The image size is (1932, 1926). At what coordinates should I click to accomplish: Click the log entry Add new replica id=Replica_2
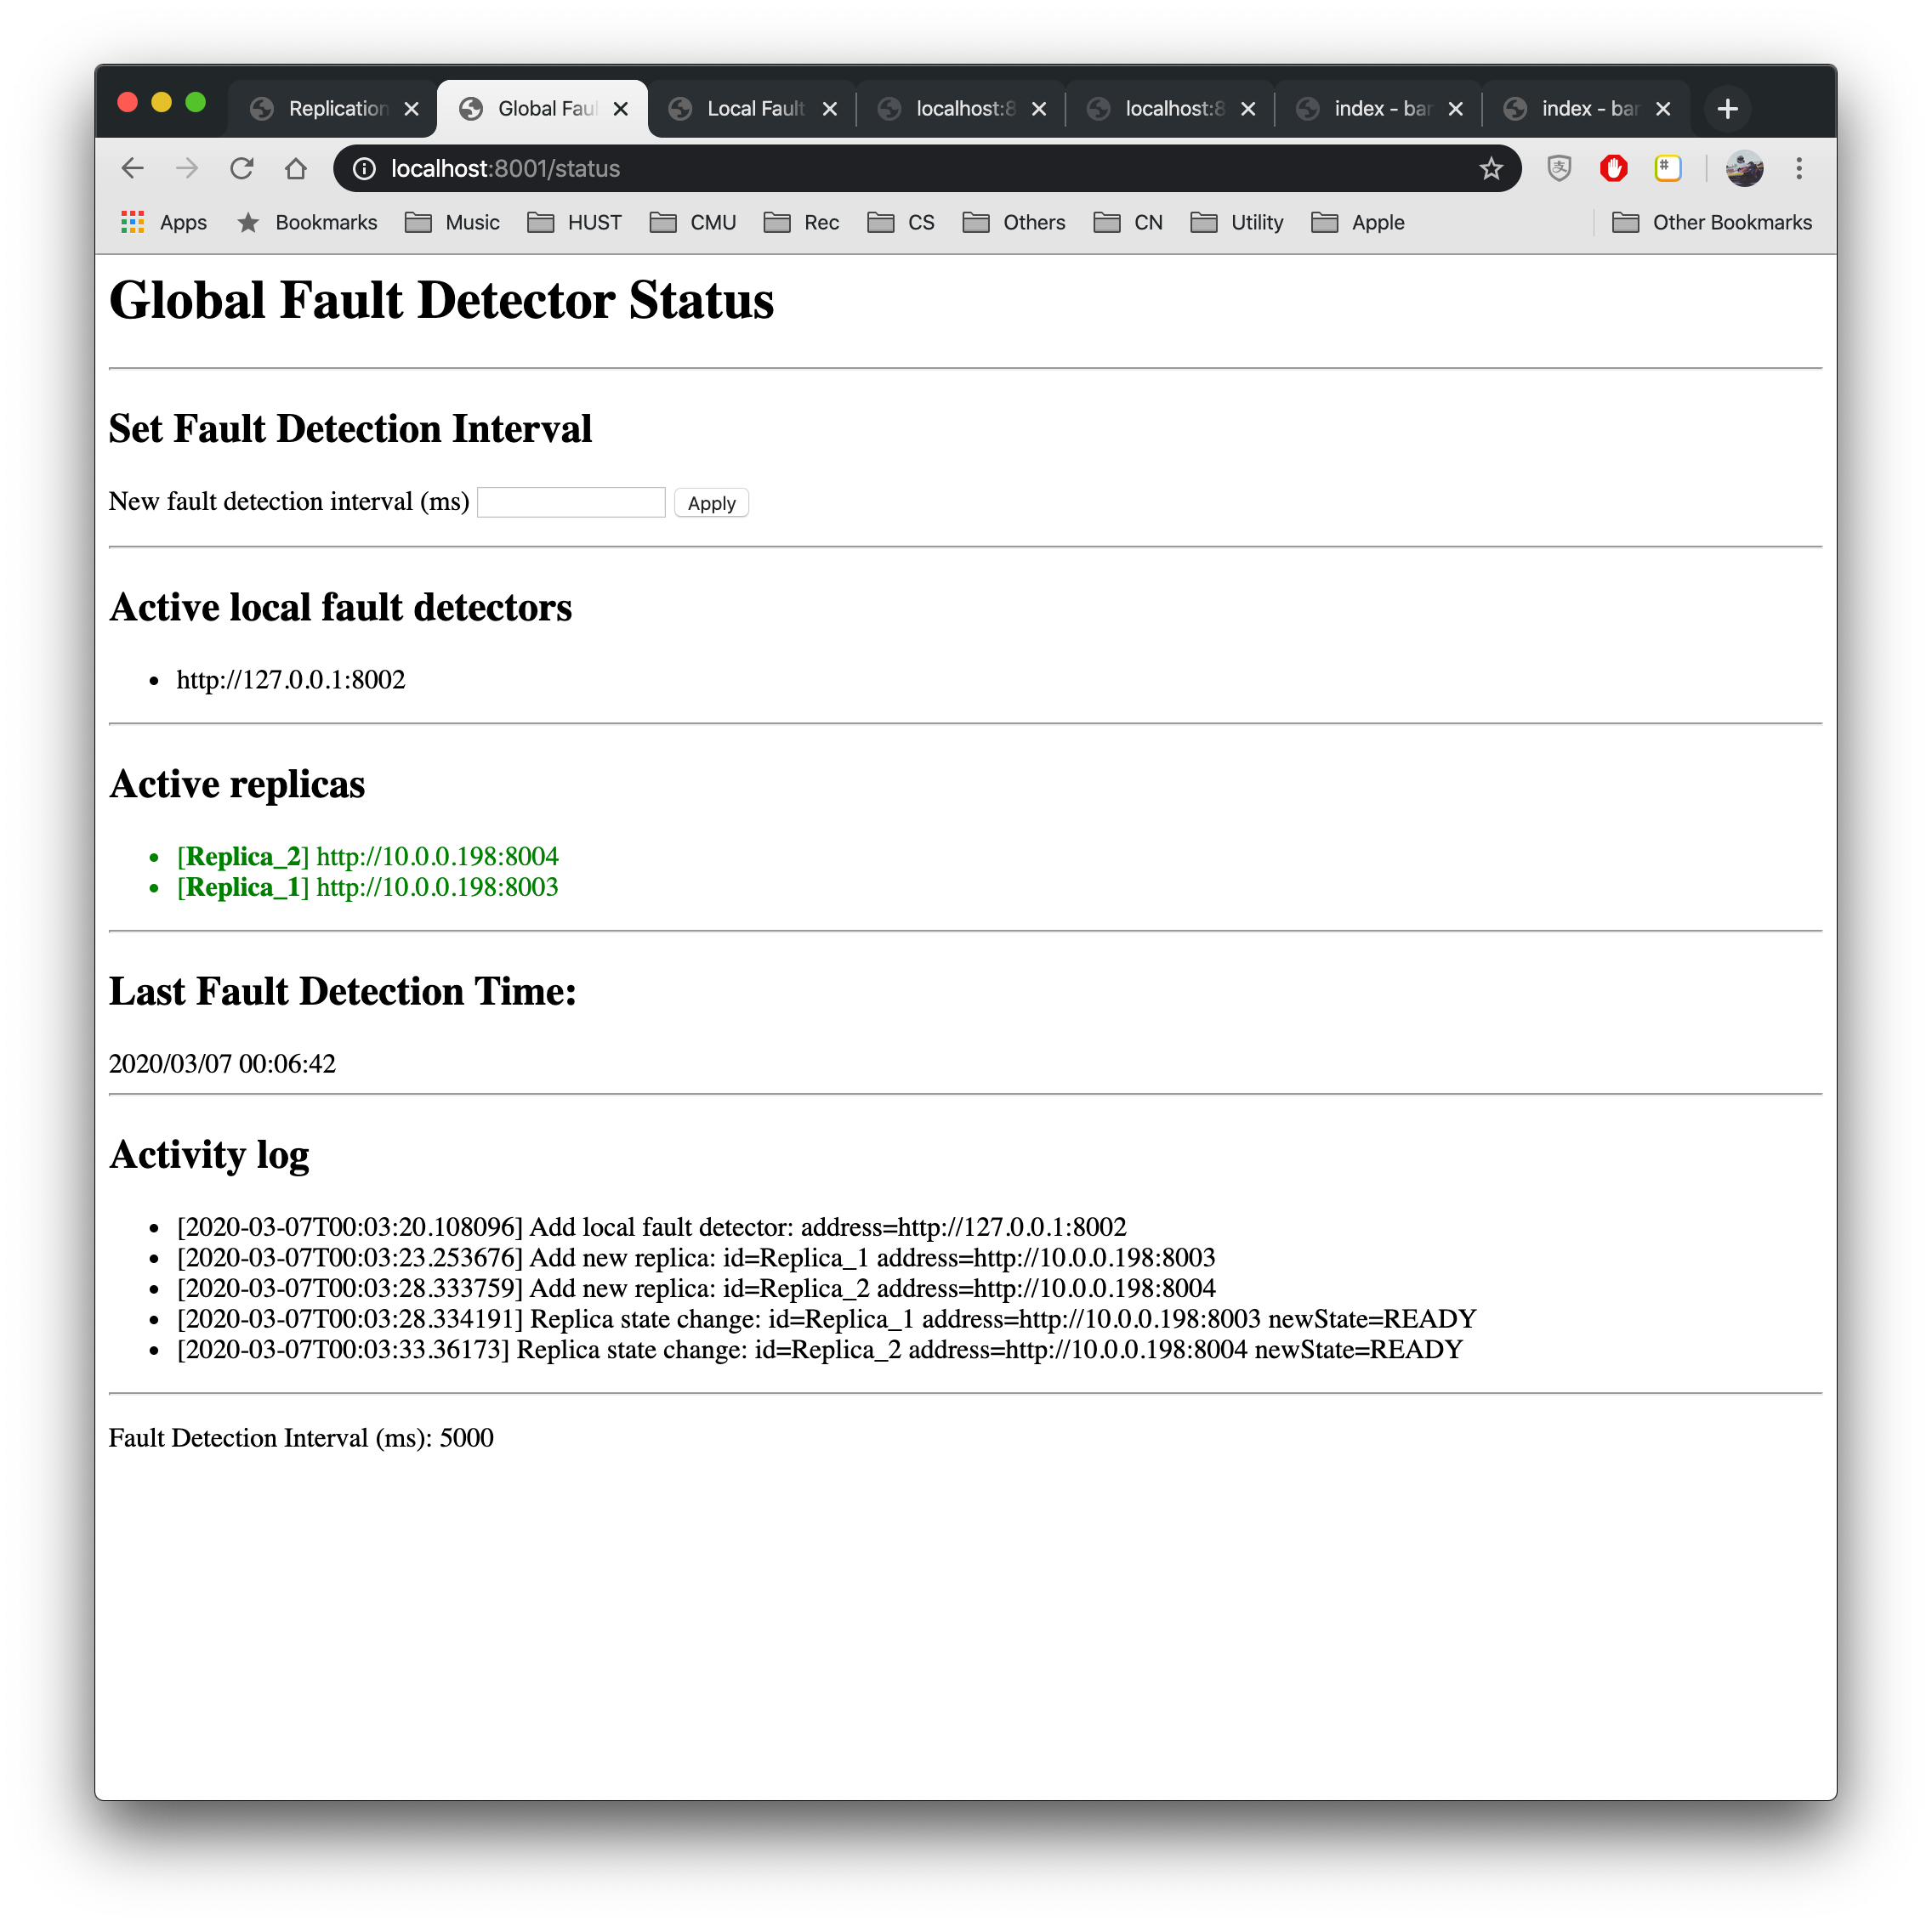[x=696, y=1289]
